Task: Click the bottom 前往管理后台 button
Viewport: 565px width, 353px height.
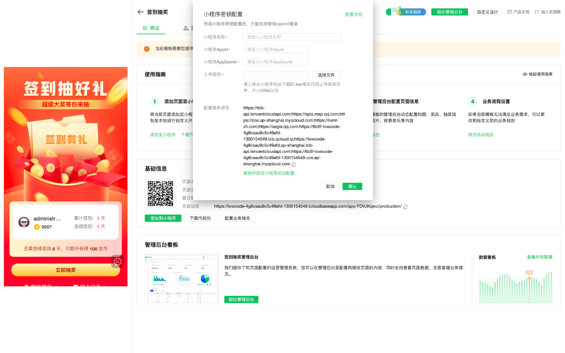Action: 241,300
